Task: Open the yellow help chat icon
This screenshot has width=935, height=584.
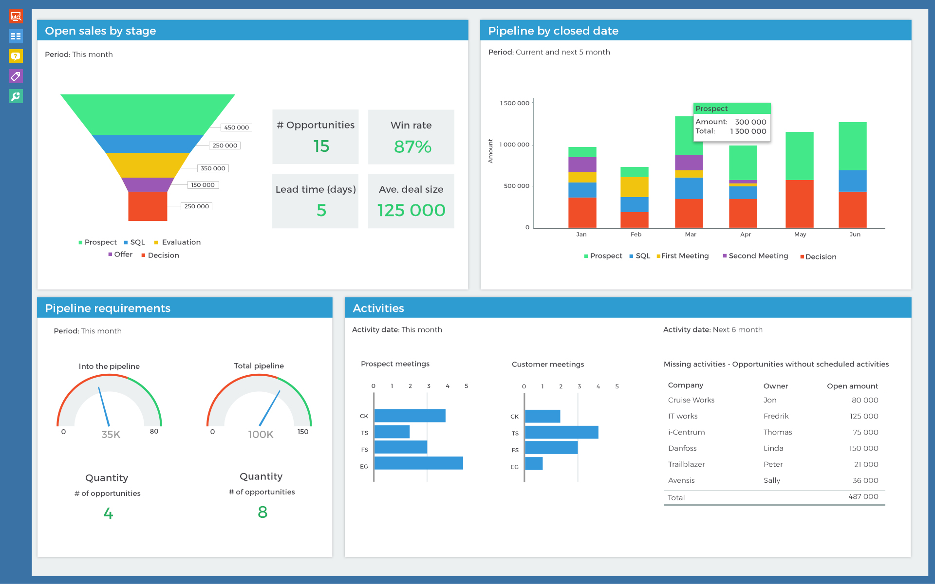Action: [x=15, y=56]
